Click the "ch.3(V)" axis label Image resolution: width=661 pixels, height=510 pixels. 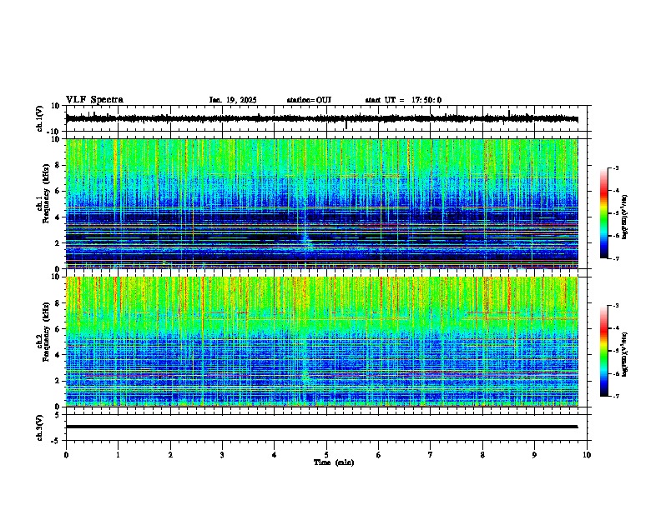(x=39, y=427)
